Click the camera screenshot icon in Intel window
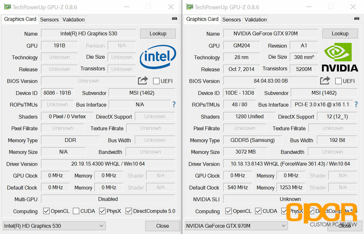Screen dimensions: 364x234 175,19
